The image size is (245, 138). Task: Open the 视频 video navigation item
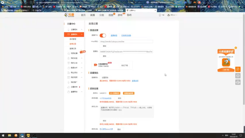pos(111,15)
